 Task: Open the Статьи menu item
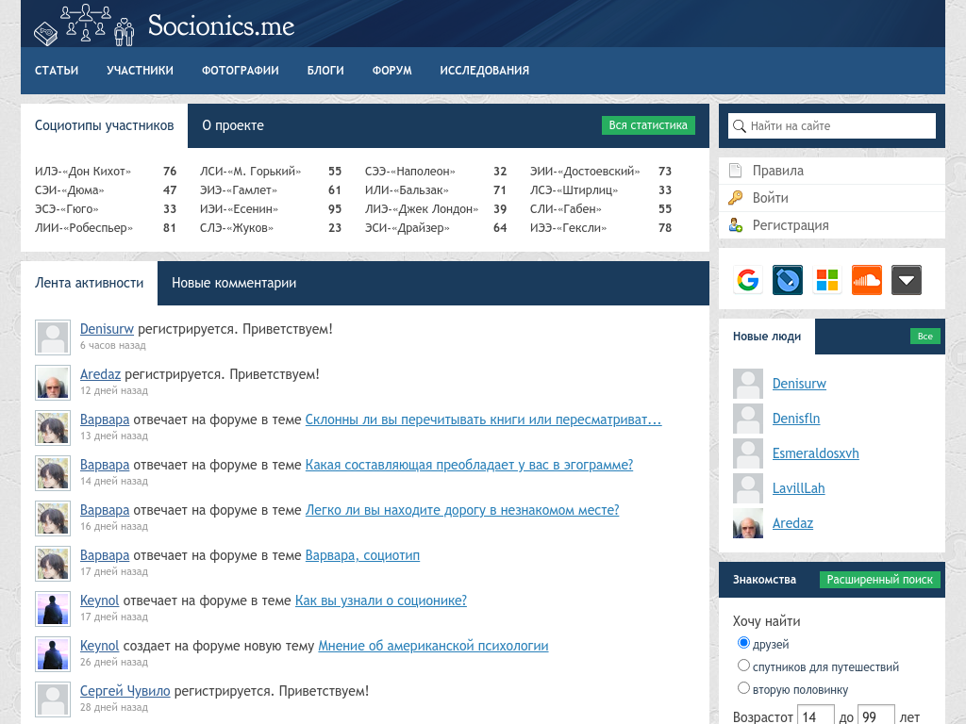pos(57,70)
